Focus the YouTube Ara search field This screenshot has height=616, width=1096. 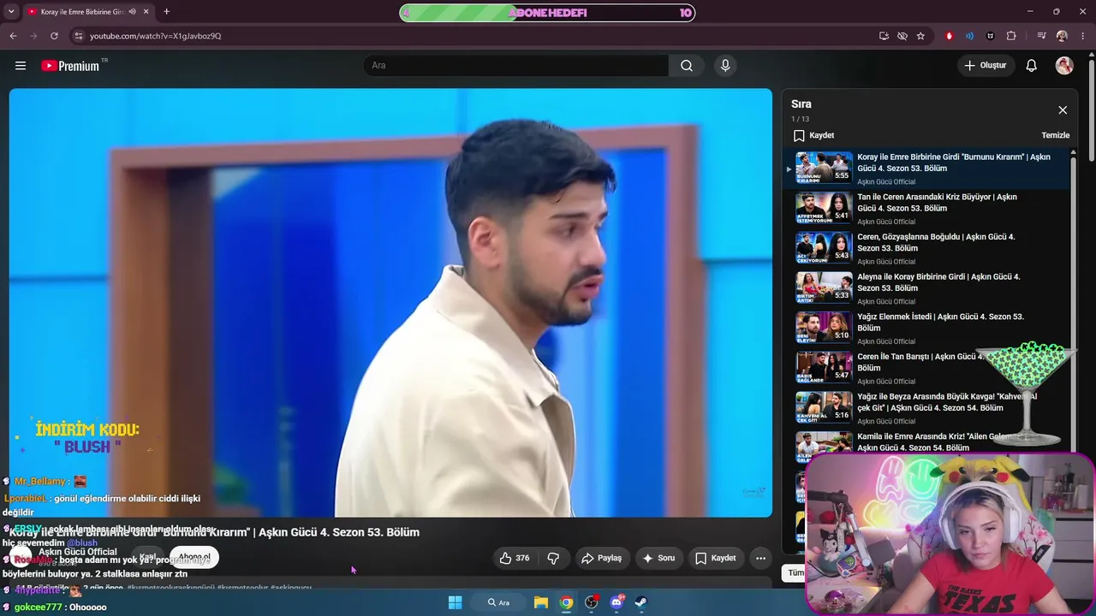[x=515, y=66]
